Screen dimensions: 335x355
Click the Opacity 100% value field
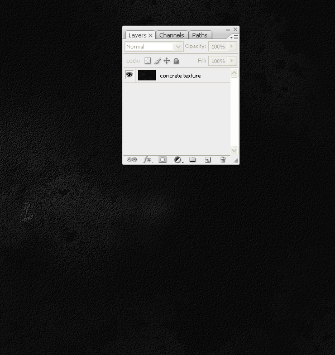pos(218,46)
